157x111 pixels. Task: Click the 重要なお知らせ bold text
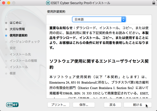click(x=61, y=28)
